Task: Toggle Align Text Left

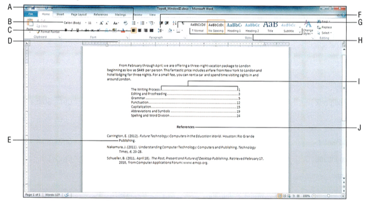Action: pyautogui.click(x=133, y=30)
